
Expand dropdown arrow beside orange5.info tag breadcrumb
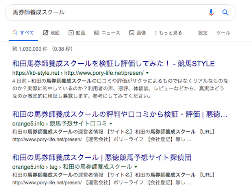click(x=136, y=167)
